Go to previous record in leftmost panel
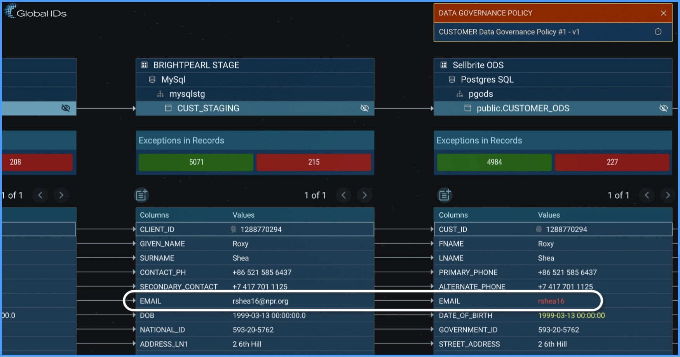The width and height of the screenshot is (680, 357). coord(40,195)
